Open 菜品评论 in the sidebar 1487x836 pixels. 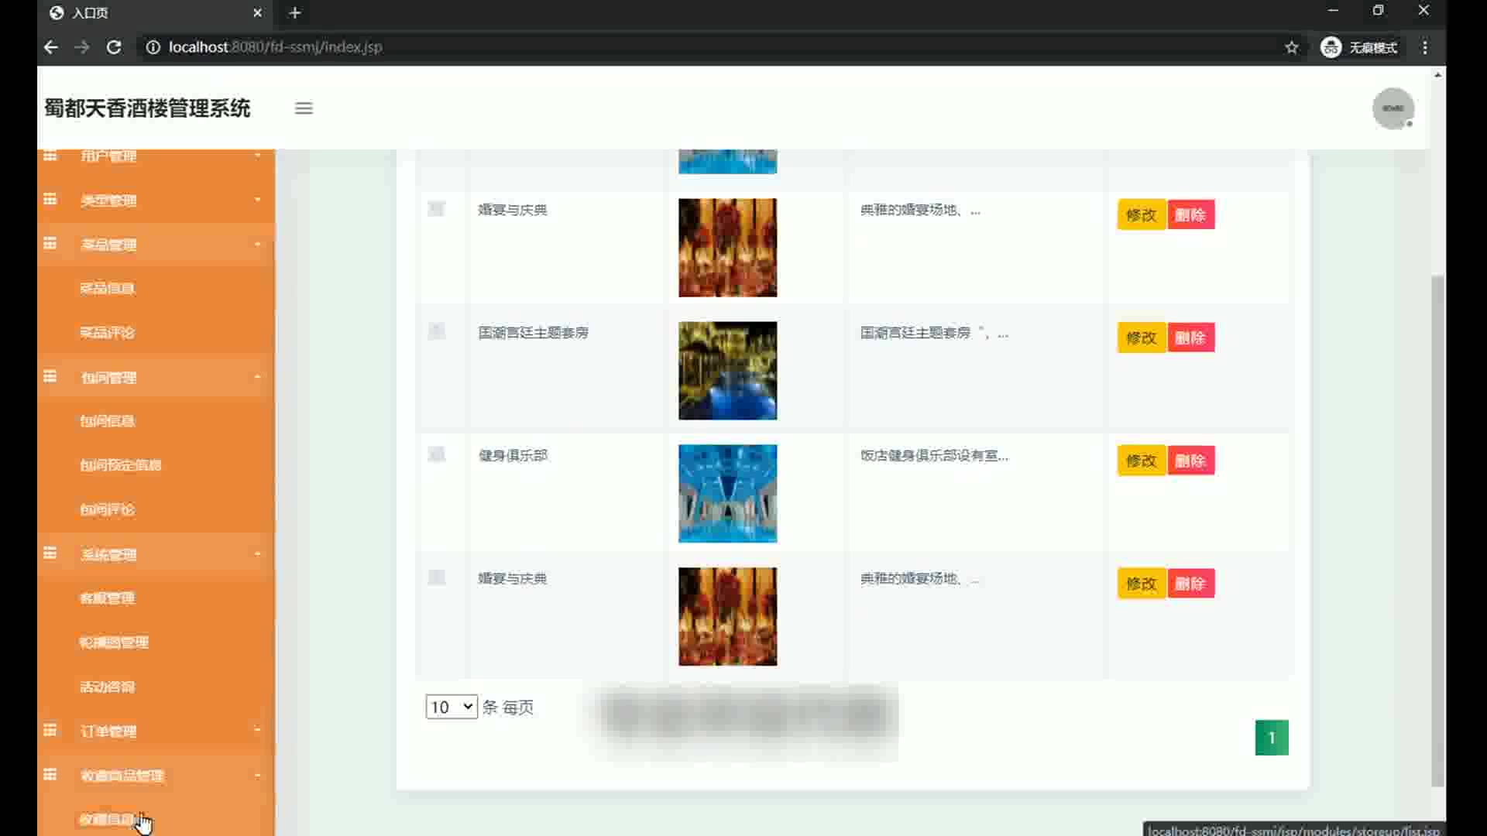coord(108,333)
